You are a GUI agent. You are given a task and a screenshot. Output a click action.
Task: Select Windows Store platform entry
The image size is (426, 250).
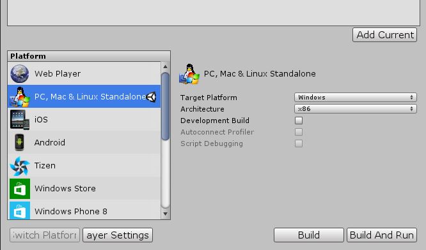84,189
